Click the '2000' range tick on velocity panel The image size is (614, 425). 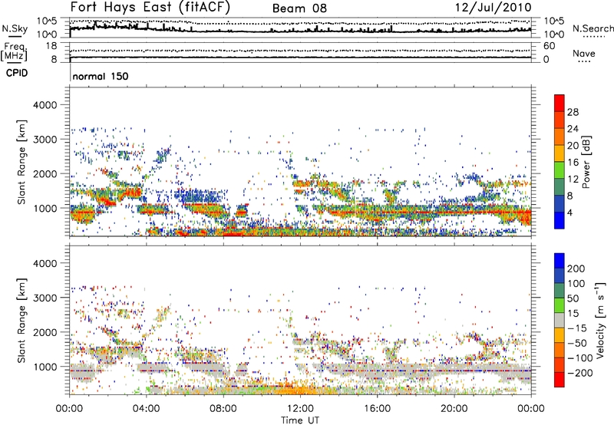click(45, 332)
